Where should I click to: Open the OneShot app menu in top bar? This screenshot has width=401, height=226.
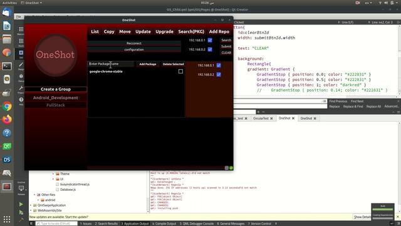point(31,3)
